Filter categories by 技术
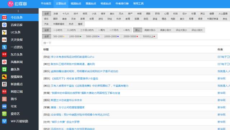 76,14
